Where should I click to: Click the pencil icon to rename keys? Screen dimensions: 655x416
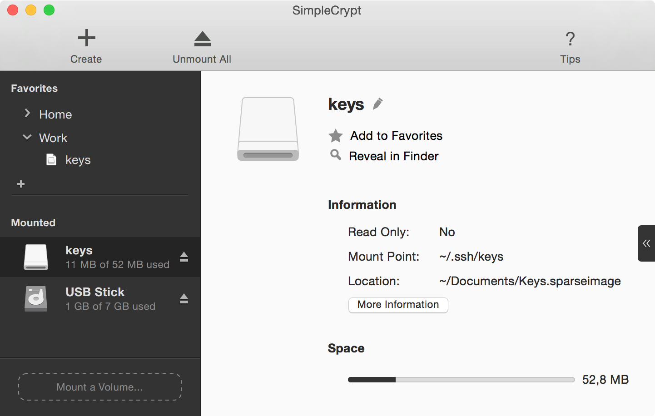(x=377, y=104)
